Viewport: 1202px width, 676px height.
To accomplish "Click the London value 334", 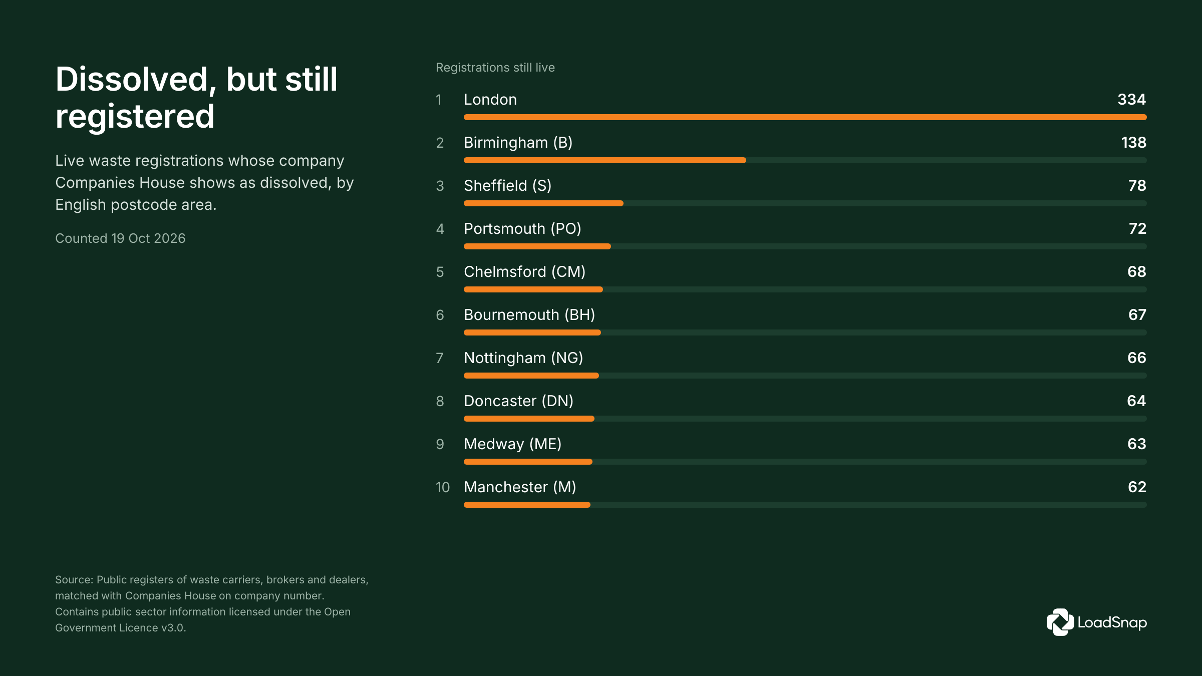I will pyautogui.click(x=1132, y=100).
